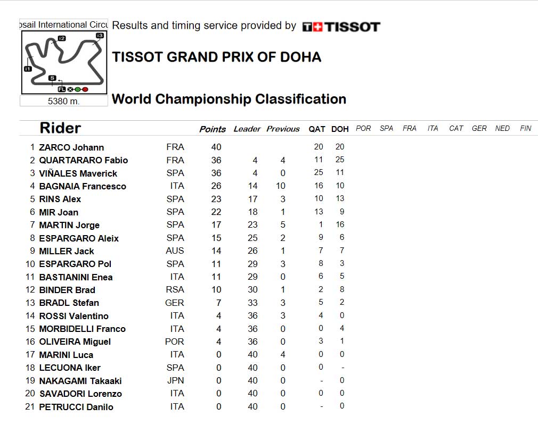Click the DOH race column header
This screenshot has height=433, width=538.
click(340, 129)
